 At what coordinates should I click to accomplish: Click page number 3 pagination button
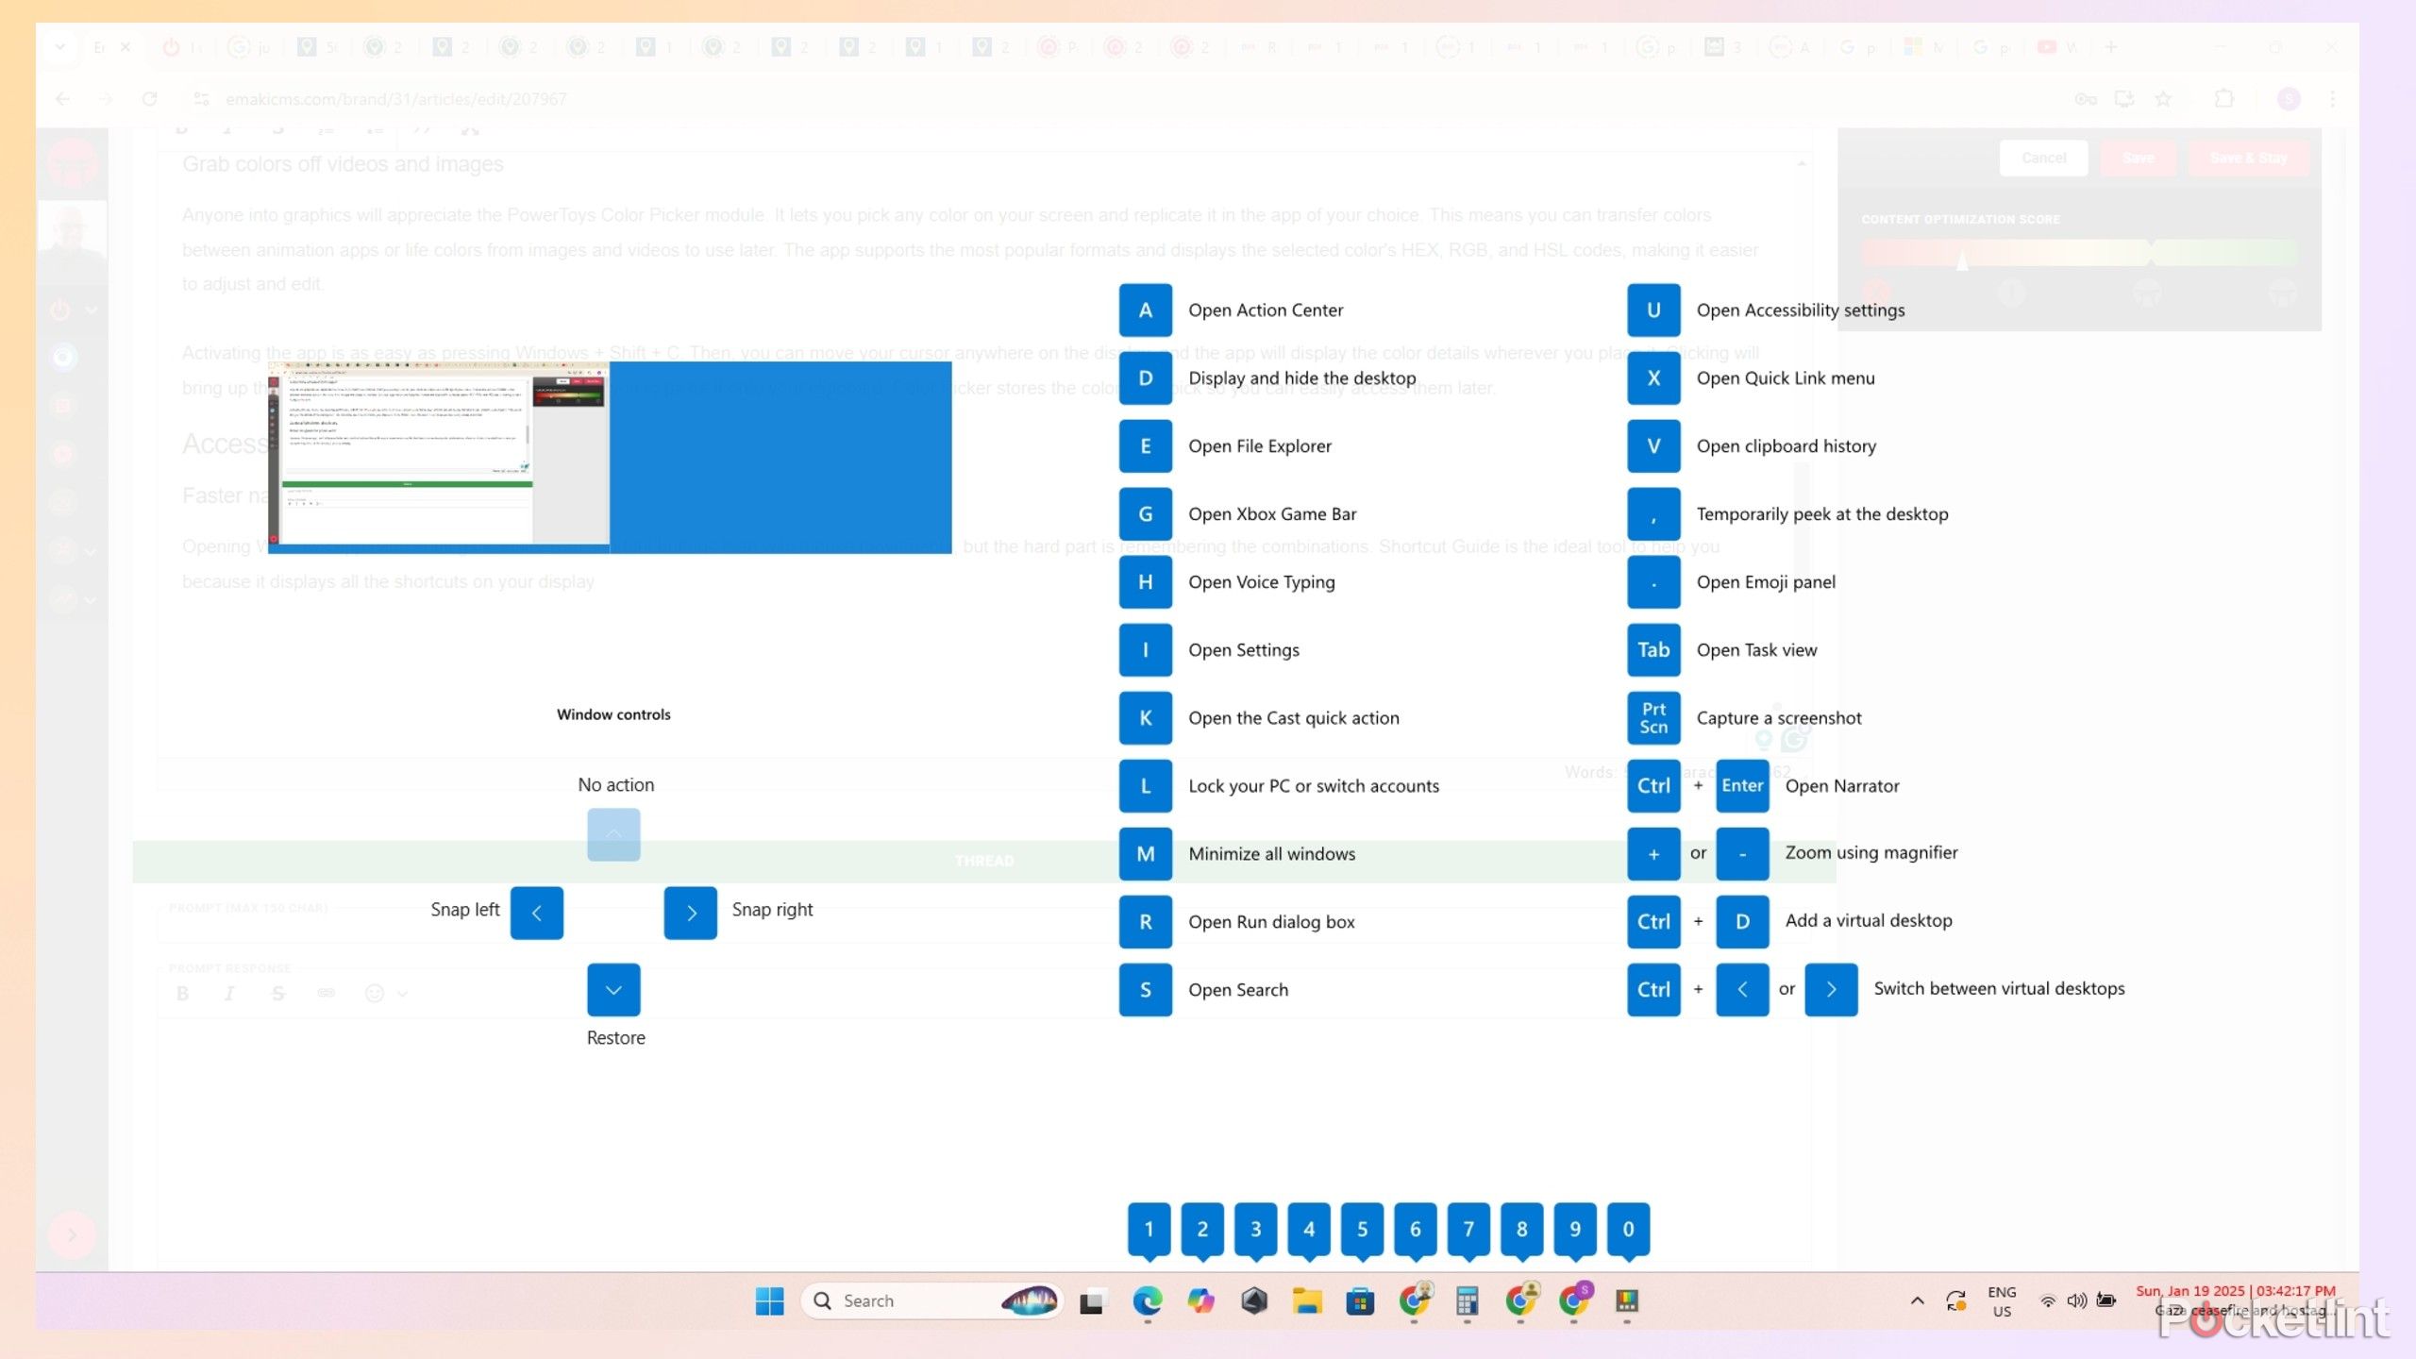coord(1254,1228)
